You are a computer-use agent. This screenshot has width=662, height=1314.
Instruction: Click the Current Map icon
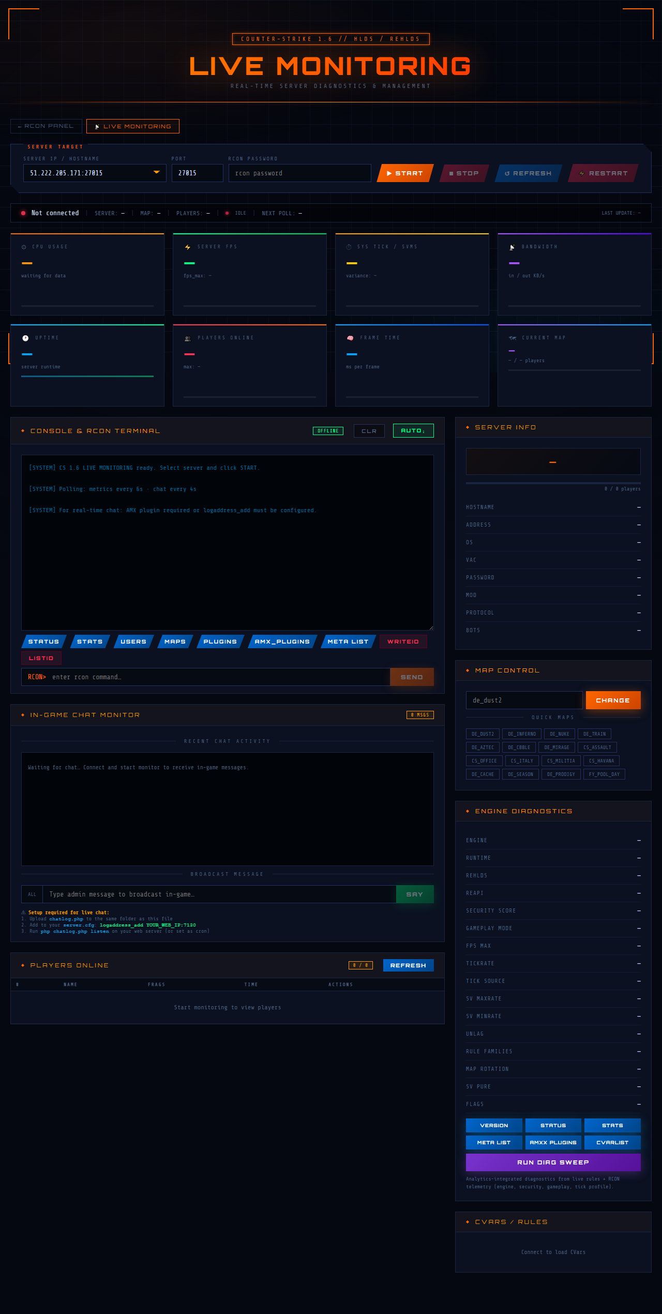(x=513, y=338)
